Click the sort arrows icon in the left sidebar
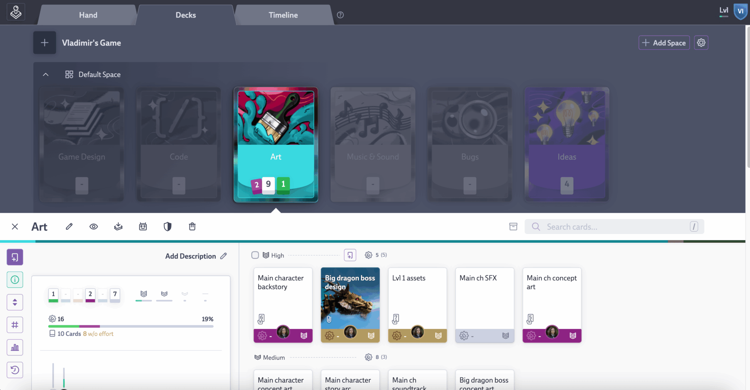 click(x=15, y=302)
